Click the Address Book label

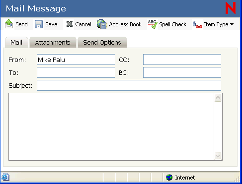(x=125, y=24)
